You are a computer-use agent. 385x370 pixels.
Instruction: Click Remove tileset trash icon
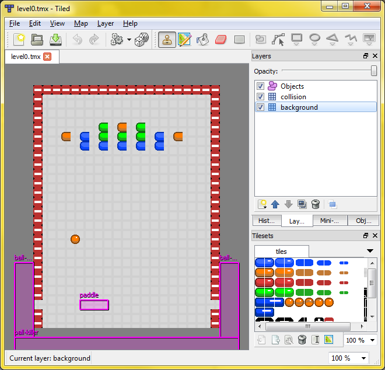tap(302, 340)
